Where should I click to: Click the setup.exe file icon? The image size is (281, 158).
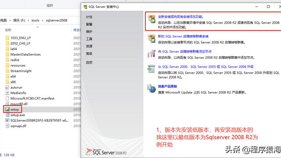(7, 115)
